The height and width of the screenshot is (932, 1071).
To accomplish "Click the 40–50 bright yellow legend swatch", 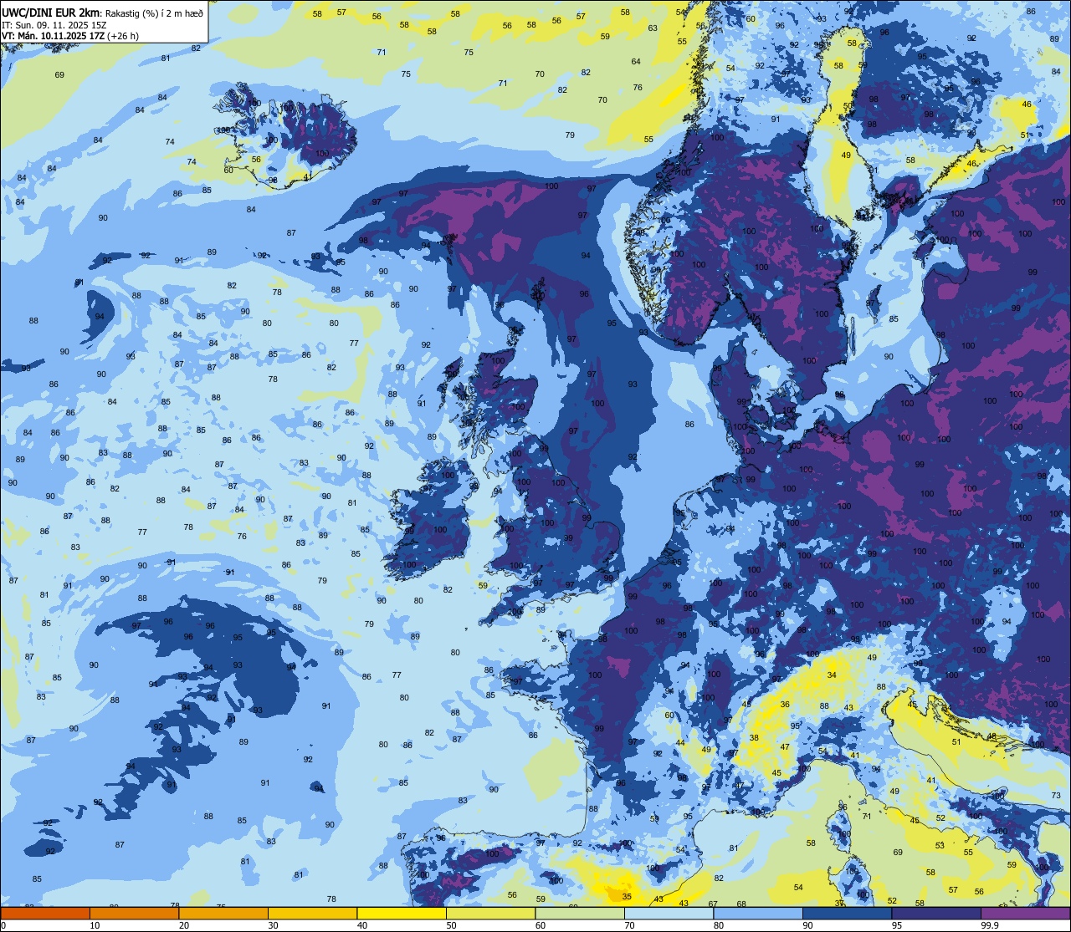I will pos(402,913).
